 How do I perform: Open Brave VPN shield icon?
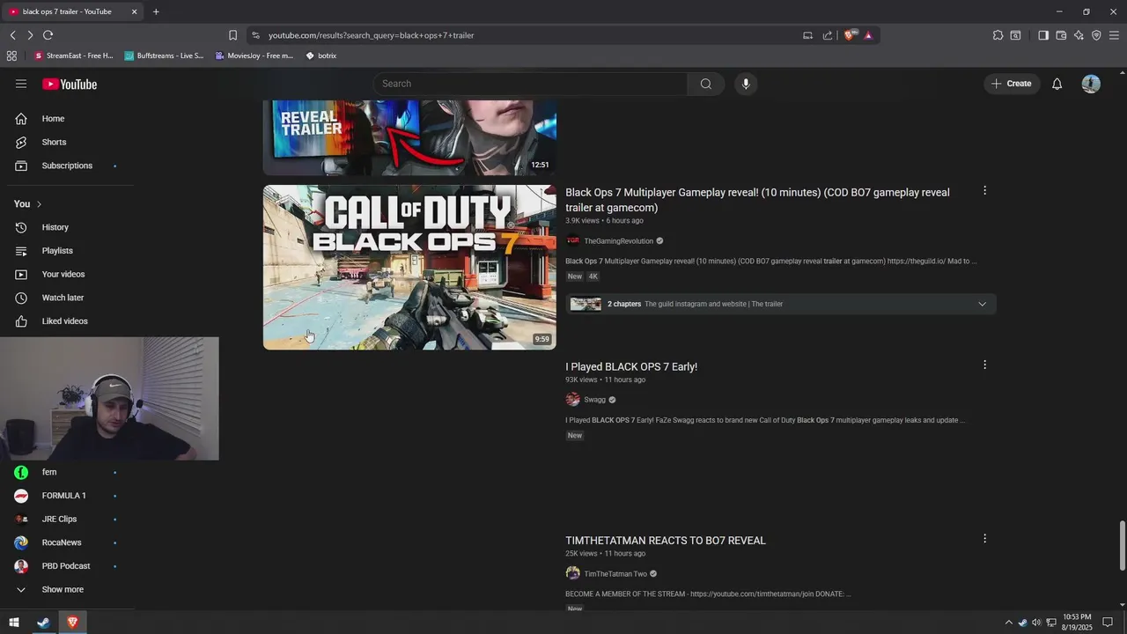coord(1096,35)
